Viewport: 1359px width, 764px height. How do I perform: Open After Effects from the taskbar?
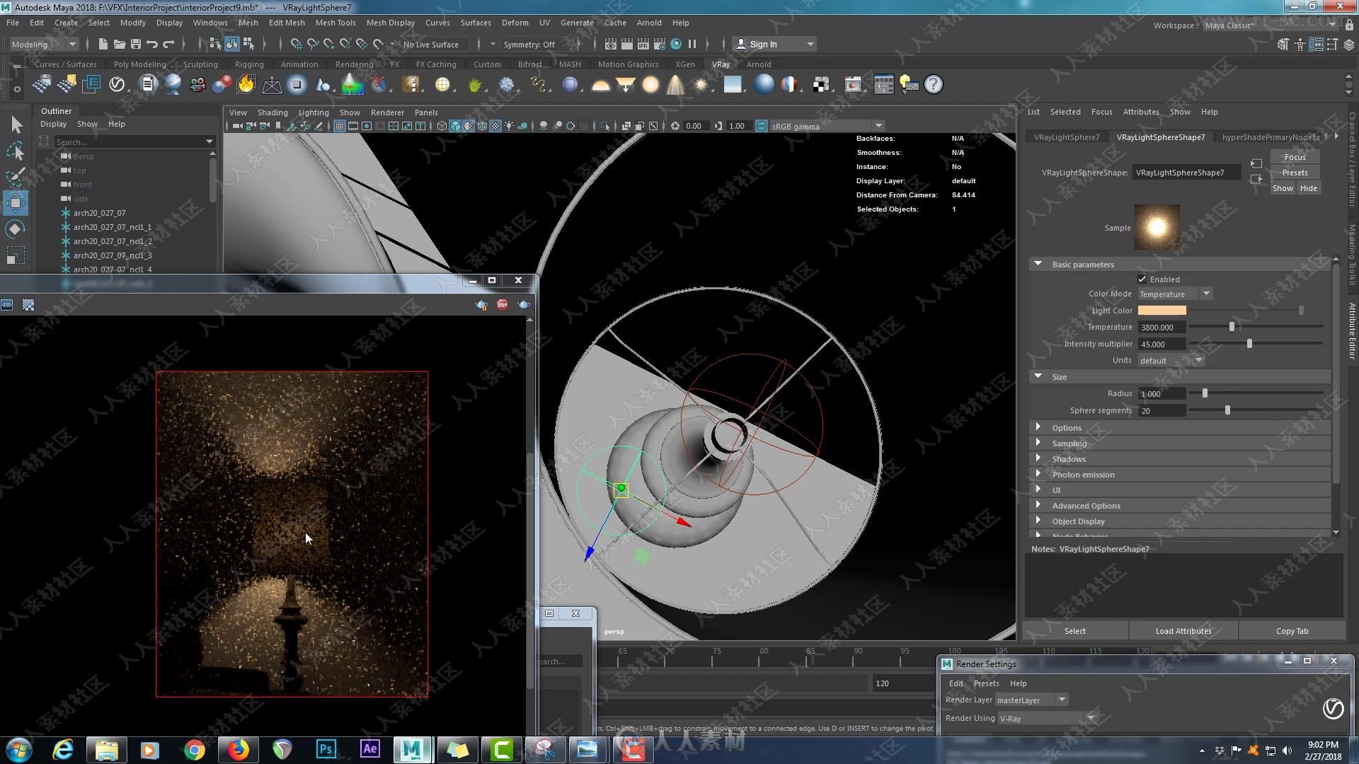click(x=370, y=749)
